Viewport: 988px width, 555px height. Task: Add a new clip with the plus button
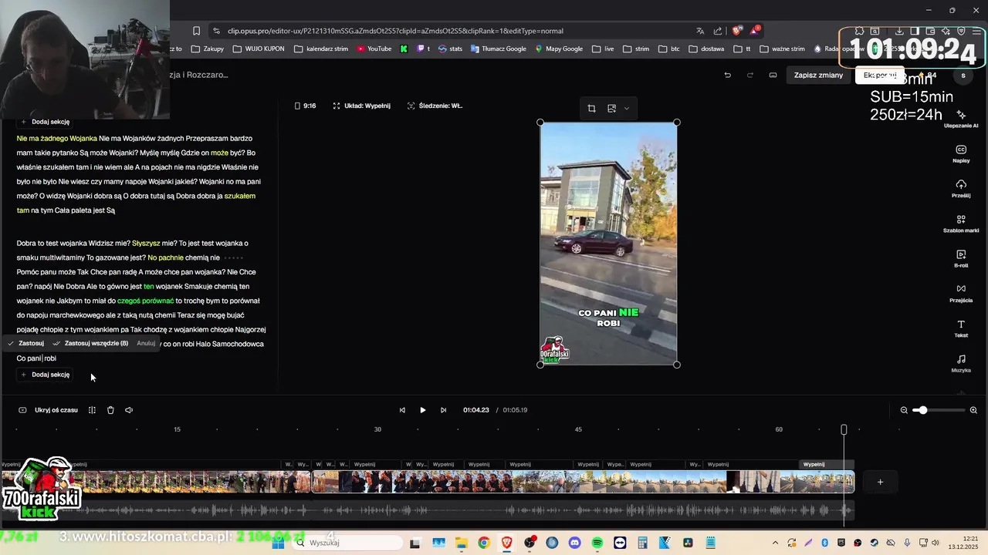tap(880, 482)
